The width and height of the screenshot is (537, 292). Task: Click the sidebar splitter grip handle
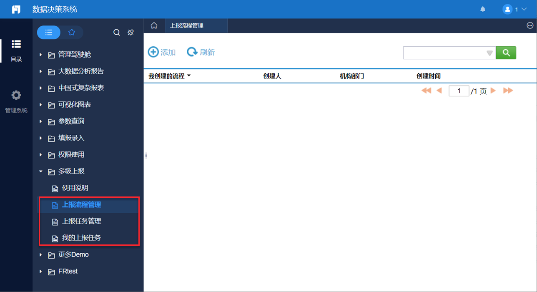tap(146, 155)
